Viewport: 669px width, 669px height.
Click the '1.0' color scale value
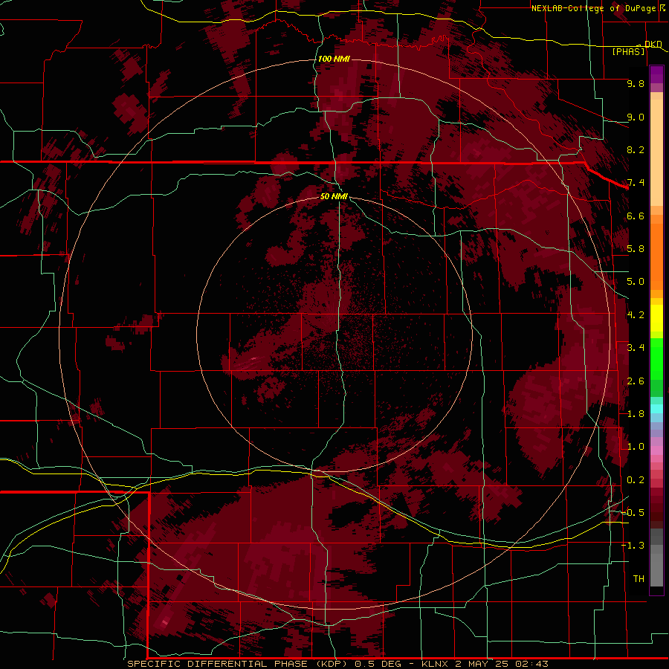[636, 447]
